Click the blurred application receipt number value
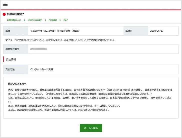Image resolution: width=182 pixels, height=138 pixels. 38,49
